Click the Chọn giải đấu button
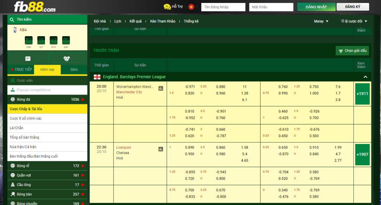The height and width of the screenshot is (205, 381). [x=352, y=51]
